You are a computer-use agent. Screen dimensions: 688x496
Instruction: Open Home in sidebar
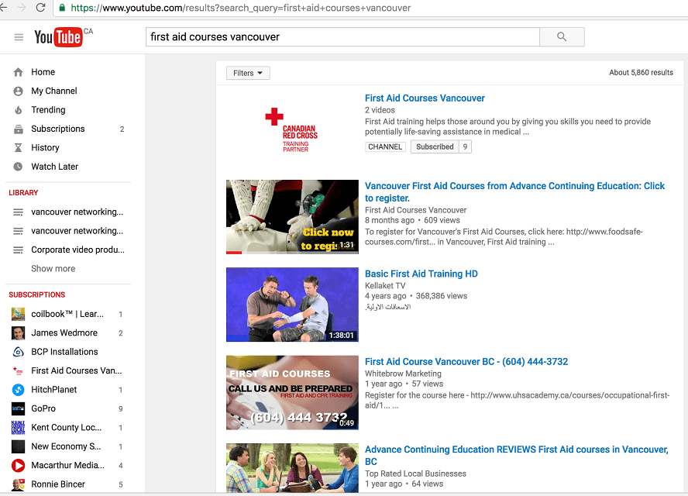coord(43,72)
